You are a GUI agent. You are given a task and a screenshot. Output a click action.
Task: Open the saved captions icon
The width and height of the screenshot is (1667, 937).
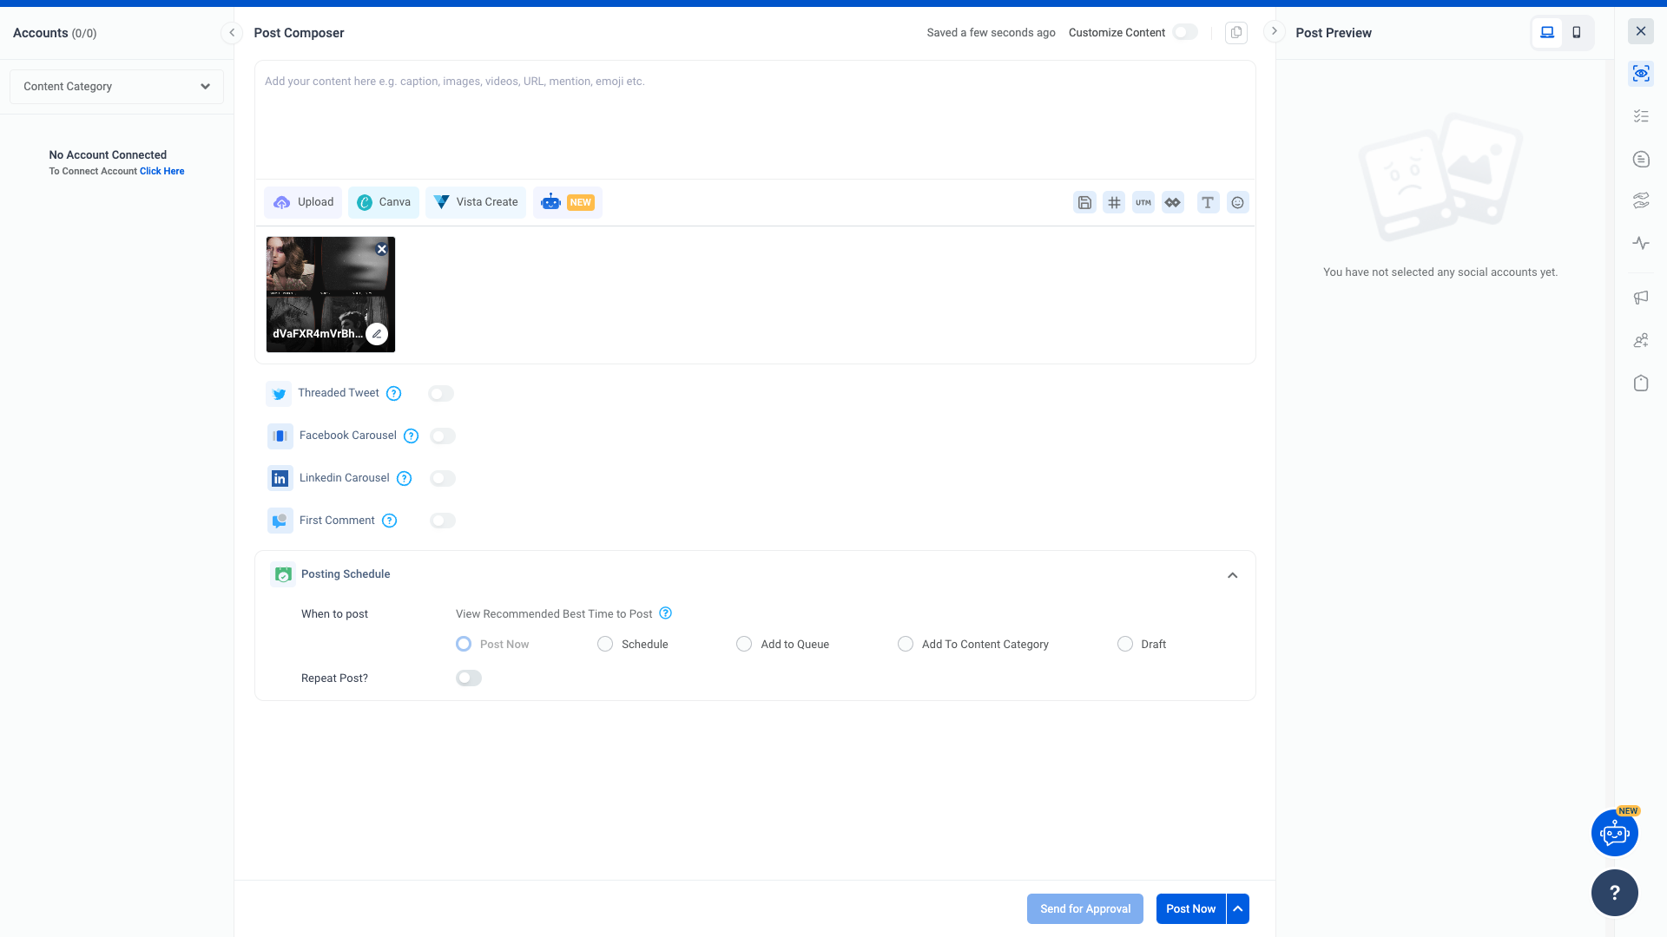(x=1084, y=202)
